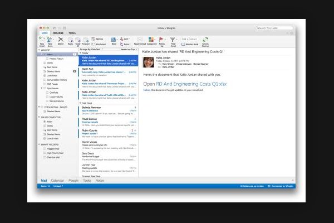Click the Follow Up flag icon
Image resolution: width=334 pixels, height=223 pixels.
(x=161, y=40)
